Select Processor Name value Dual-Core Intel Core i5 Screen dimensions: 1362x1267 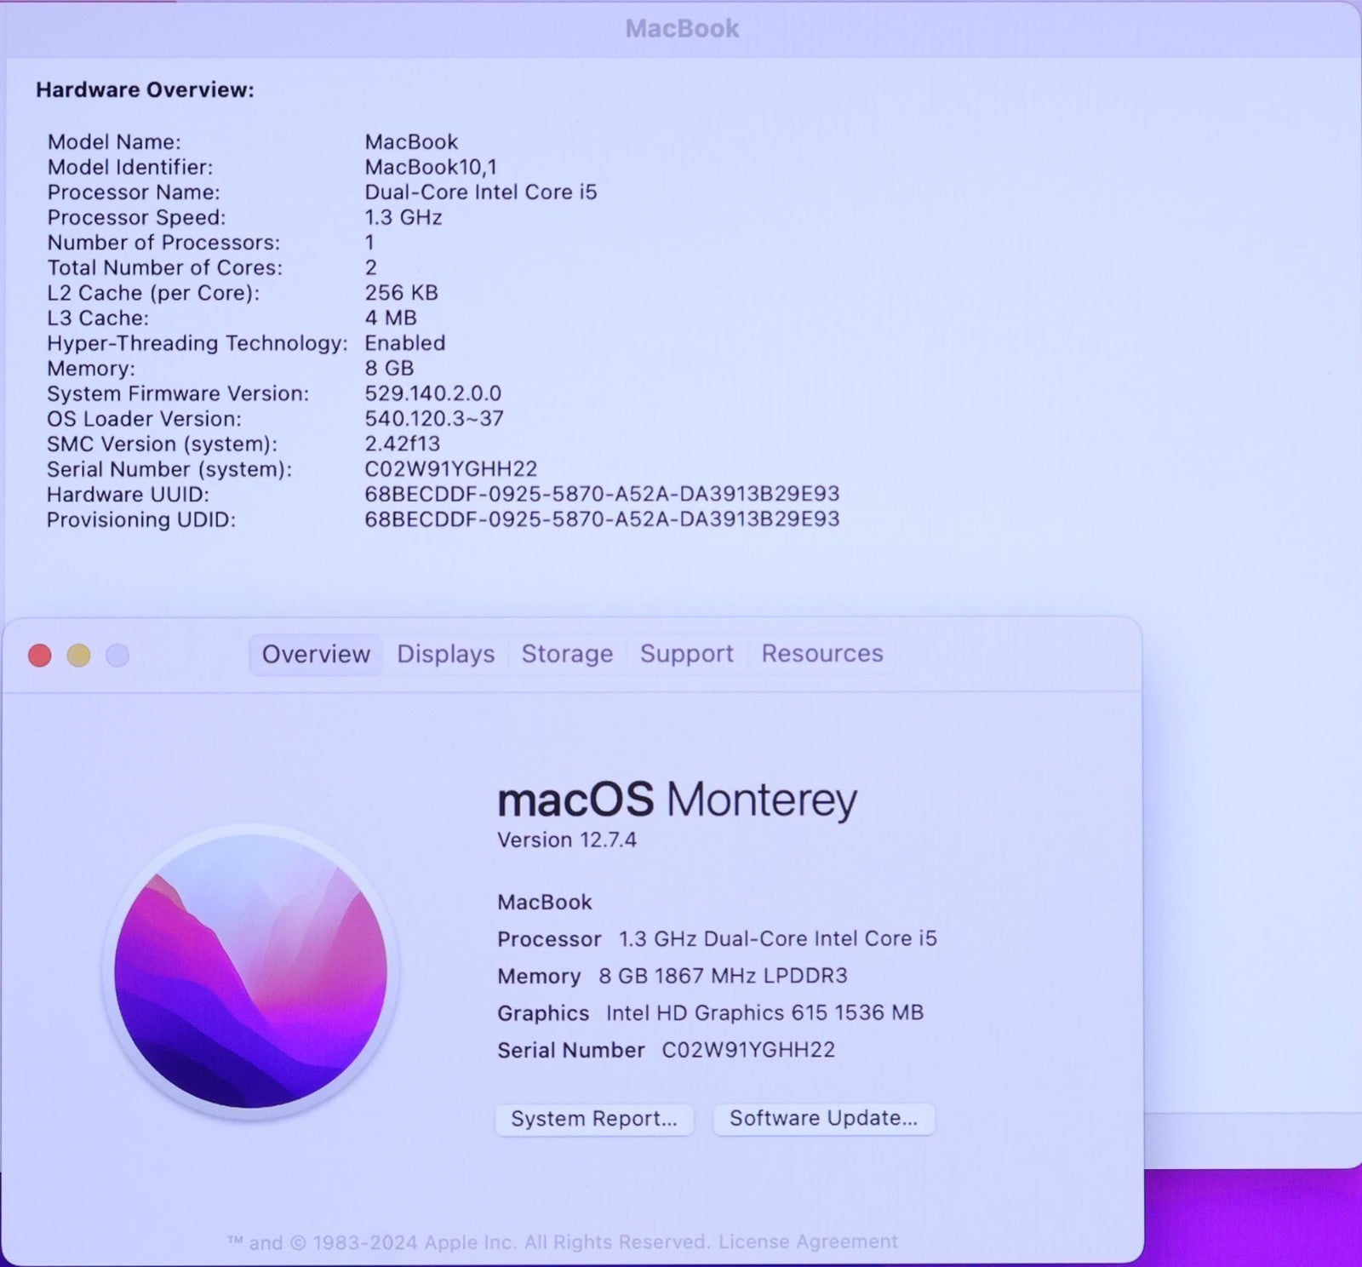[481, 192]
